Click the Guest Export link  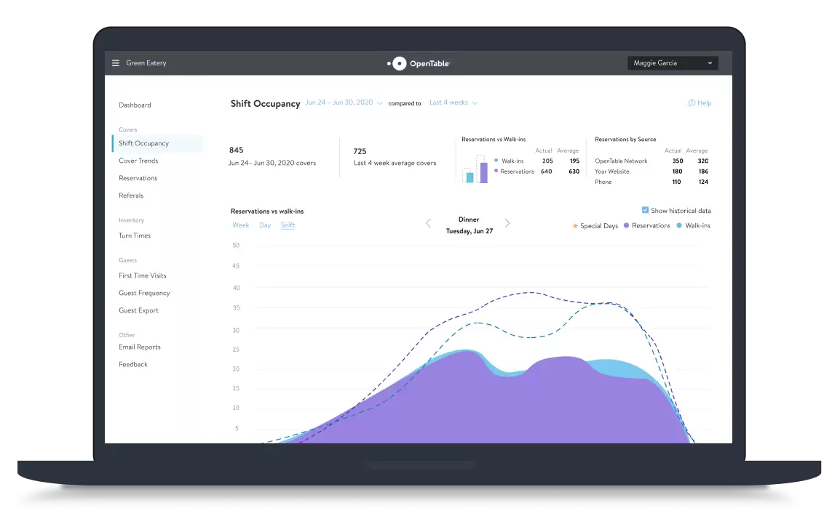(138, 310)
